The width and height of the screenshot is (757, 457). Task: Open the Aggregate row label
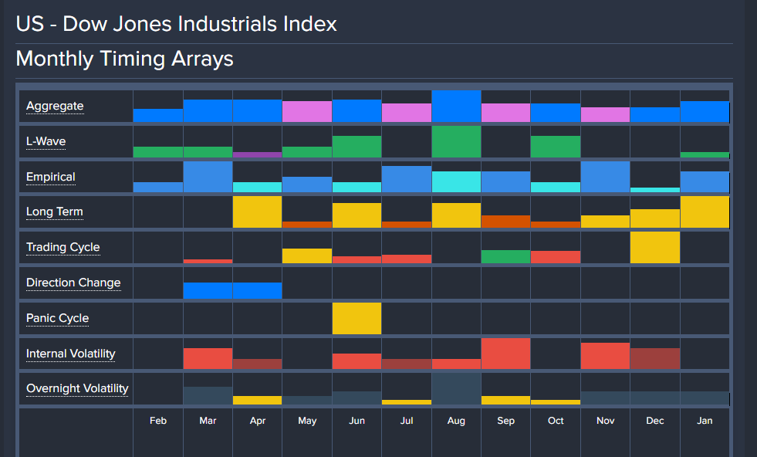(55, 106)
